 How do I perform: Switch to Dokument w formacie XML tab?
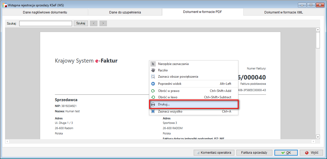click(284, 12)
